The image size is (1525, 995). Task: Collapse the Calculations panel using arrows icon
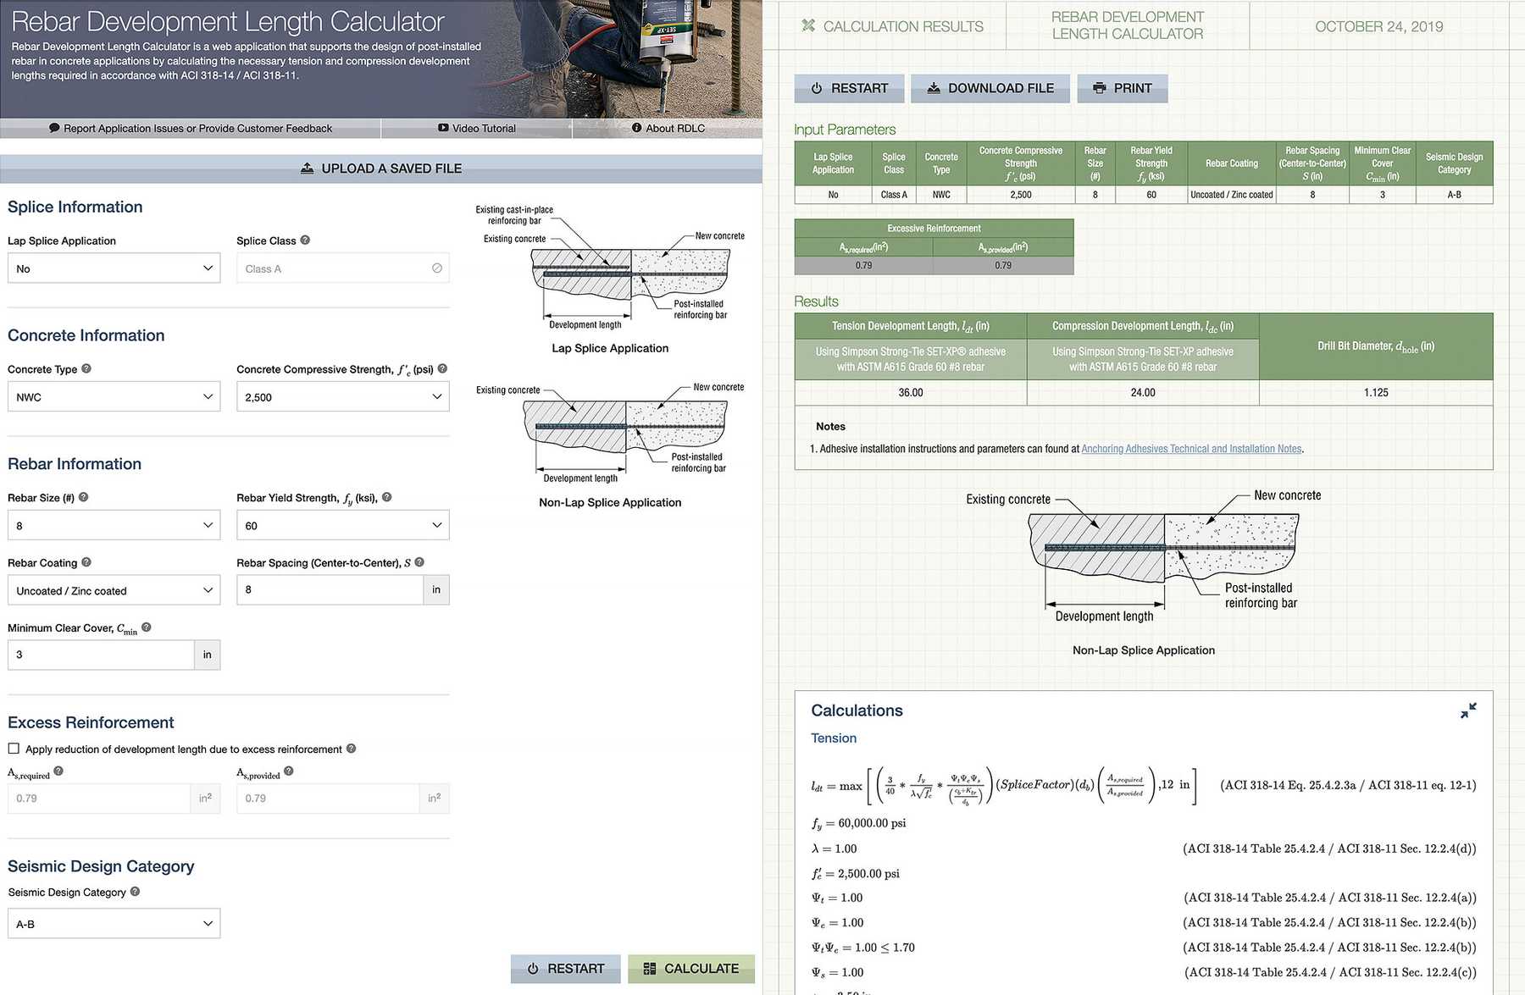coord(1468,711)
